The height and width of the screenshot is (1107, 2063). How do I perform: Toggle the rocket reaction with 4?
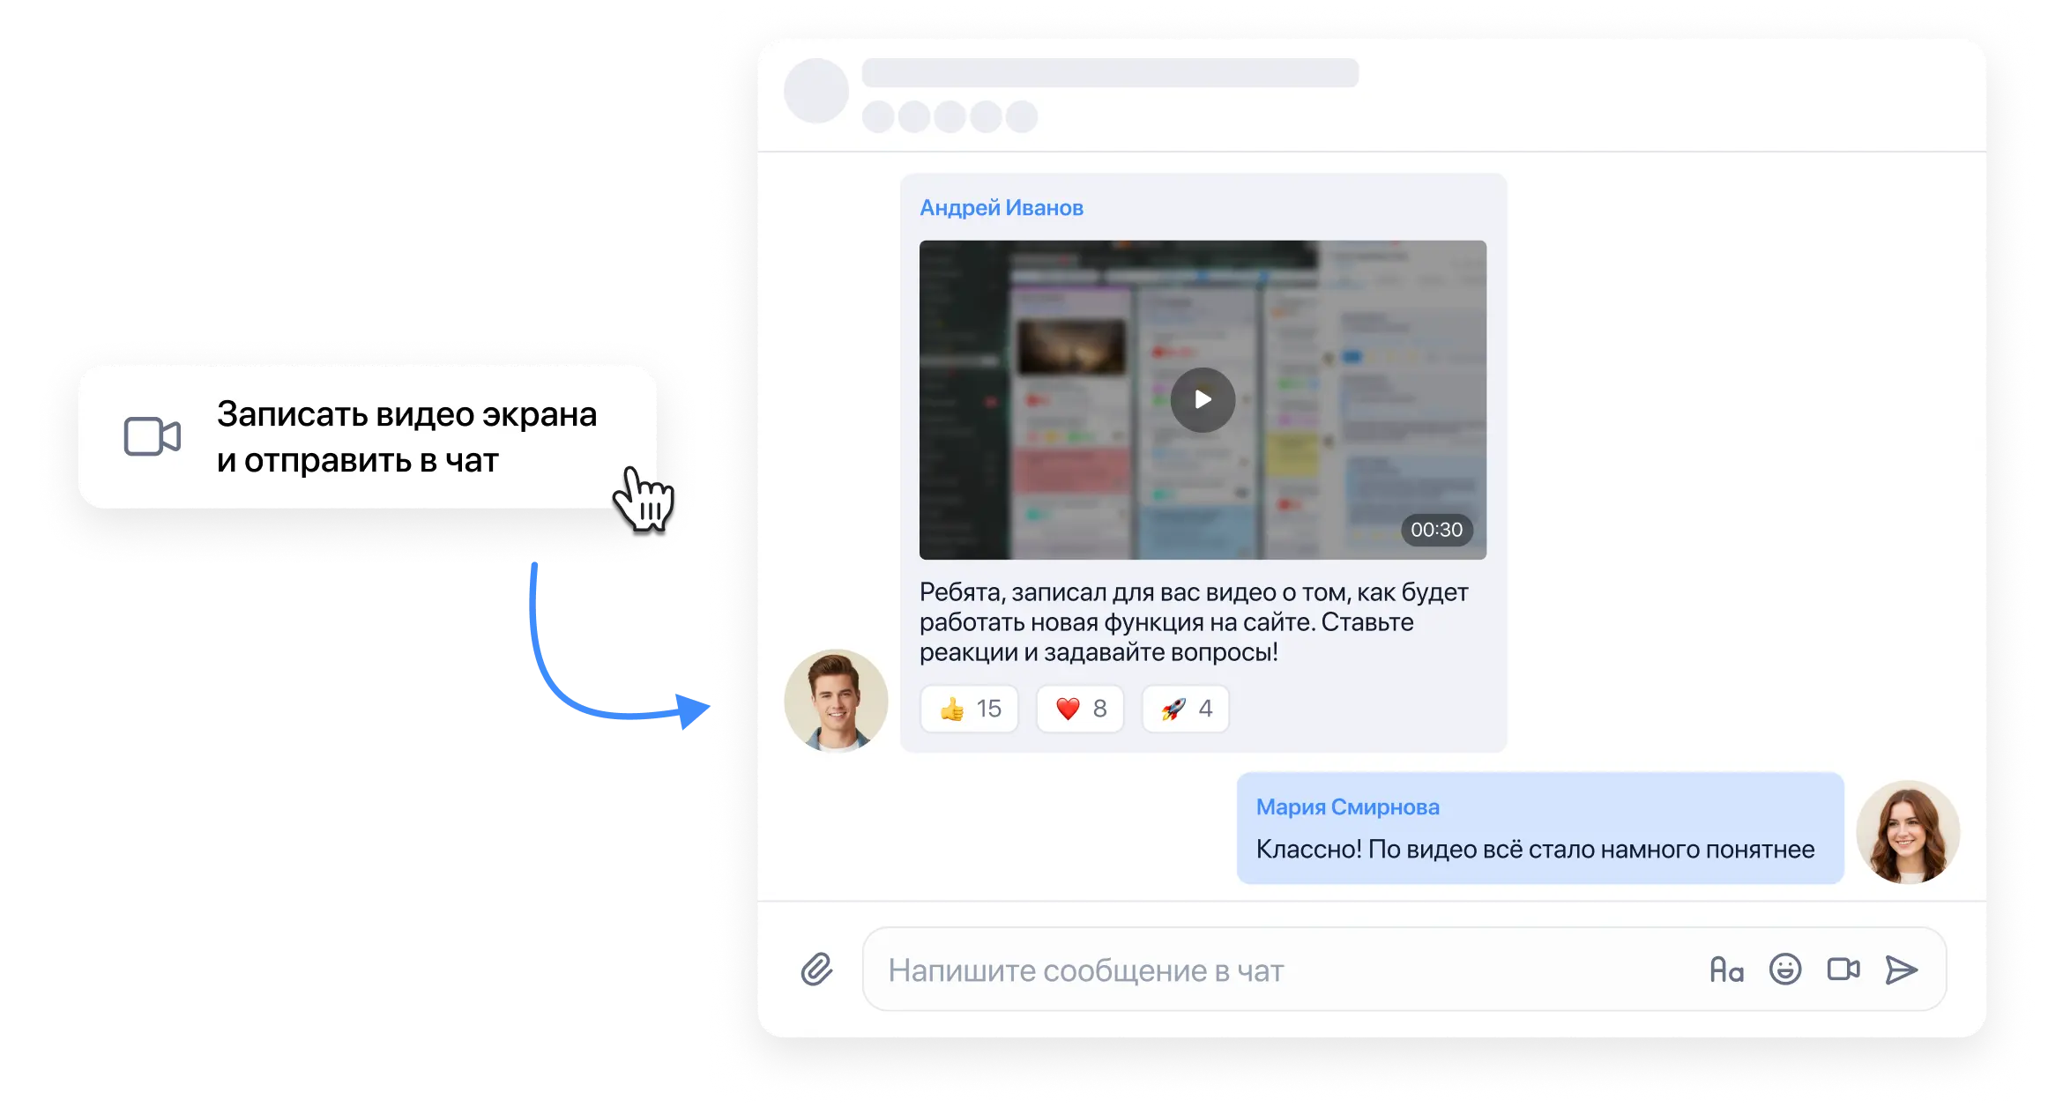coord(1185,709)
